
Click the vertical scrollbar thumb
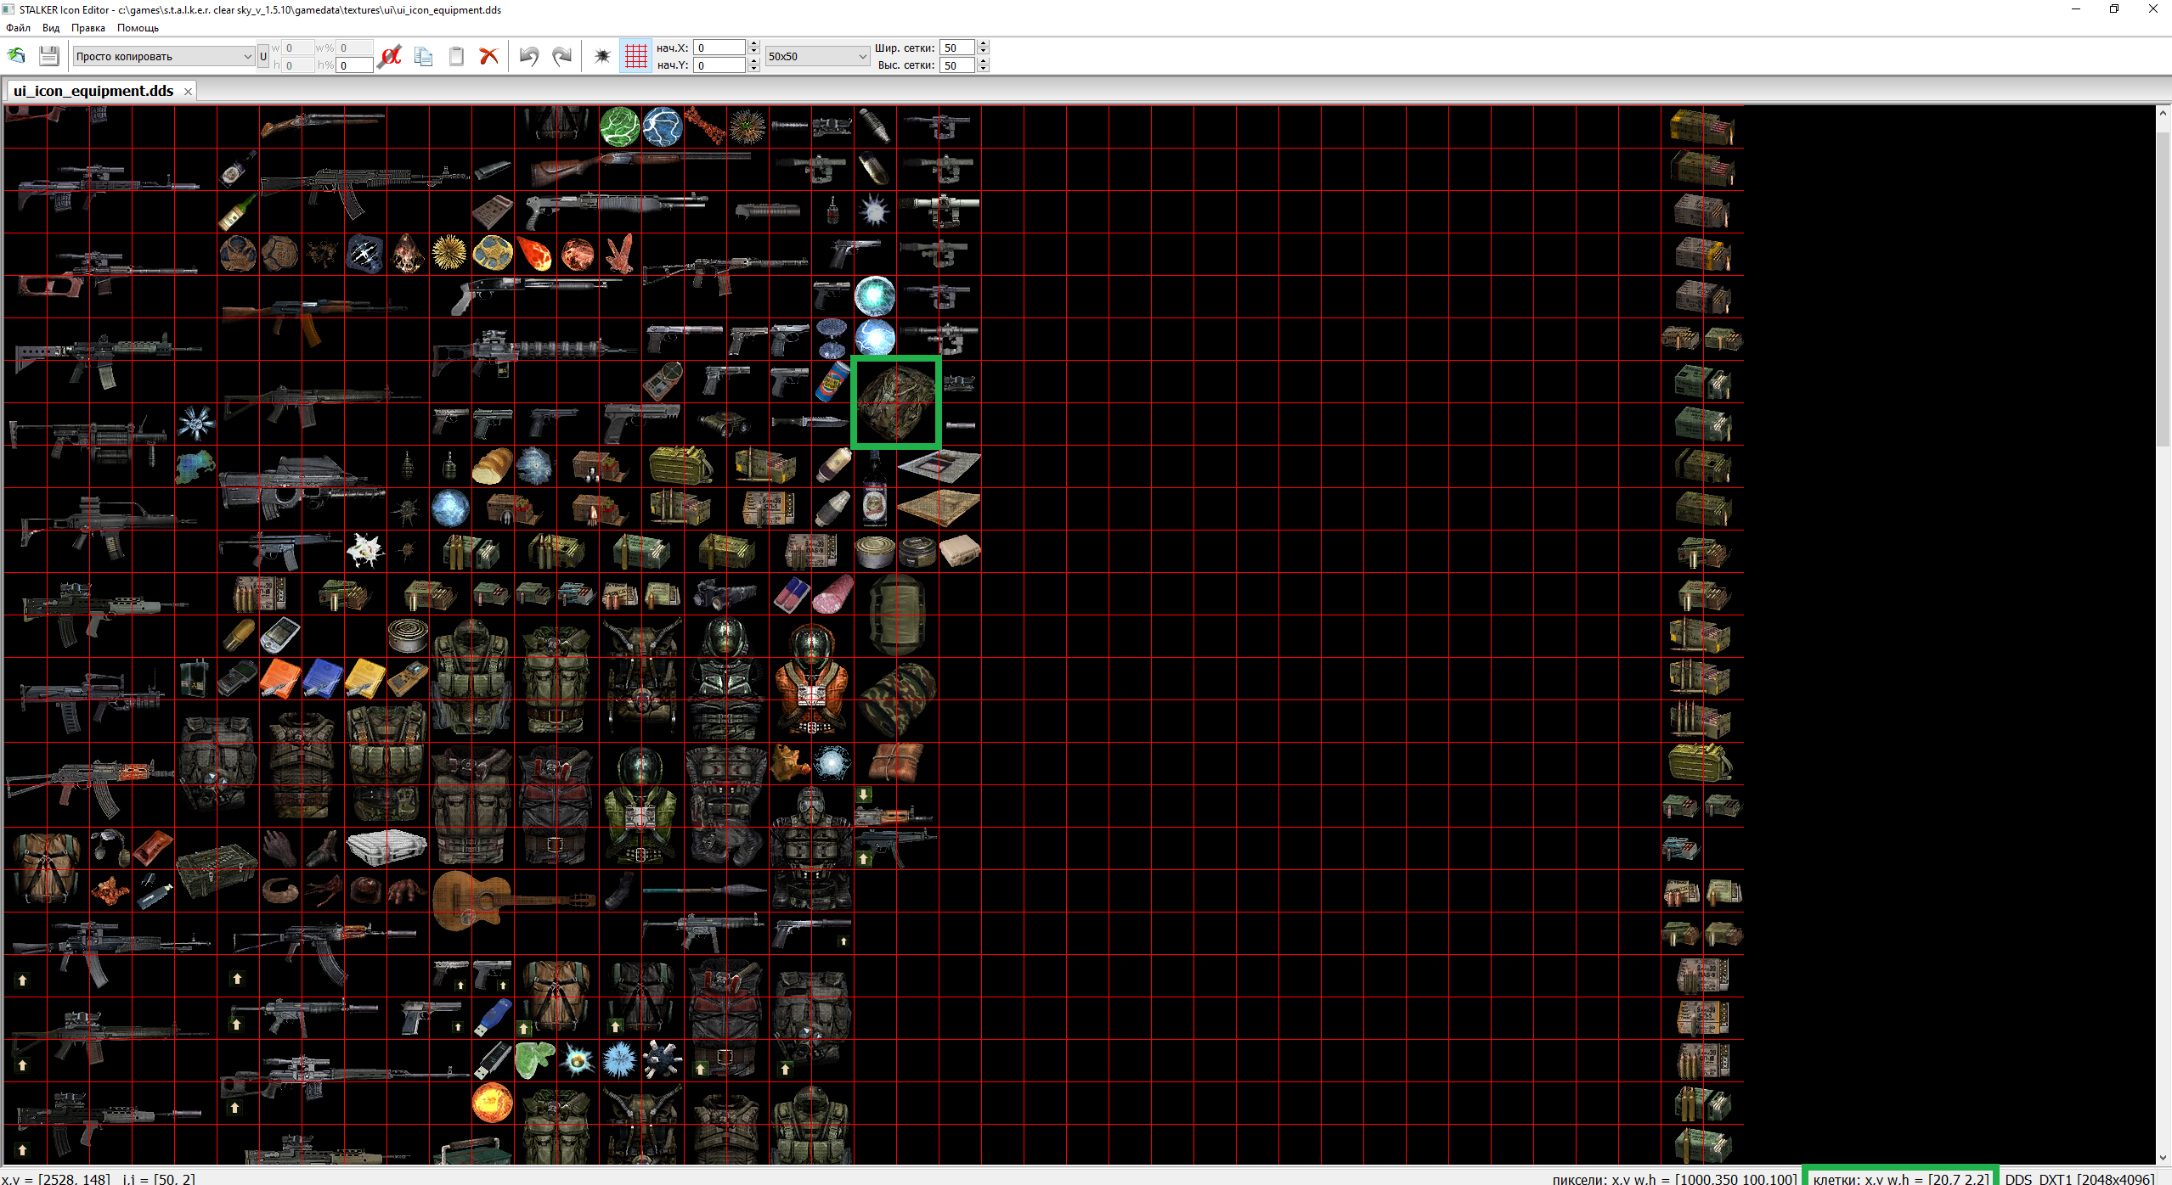coord(2164,289)
